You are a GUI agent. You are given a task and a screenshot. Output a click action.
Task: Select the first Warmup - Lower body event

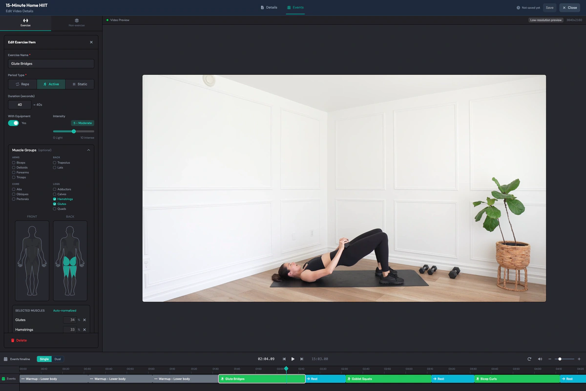click(54, 379)
